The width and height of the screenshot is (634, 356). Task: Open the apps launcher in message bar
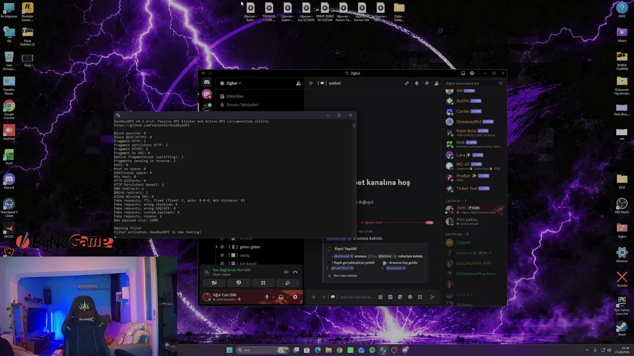(420, 297)
